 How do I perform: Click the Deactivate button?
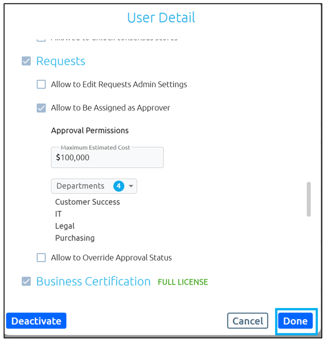click(x=36, y=321)
